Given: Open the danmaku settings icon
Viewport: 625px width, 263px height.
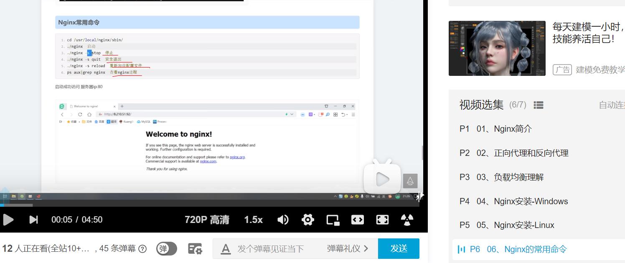Looking at the screenshot, I should [x=195, y=249].
